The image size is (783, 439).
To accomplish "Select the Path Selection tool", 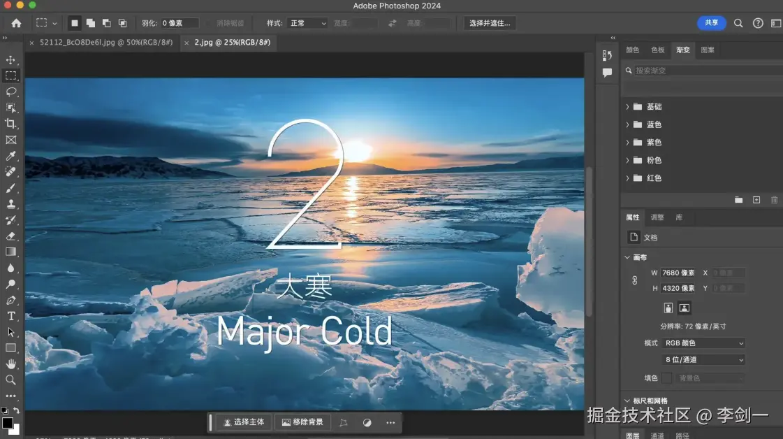I will (x=10, y=332).
